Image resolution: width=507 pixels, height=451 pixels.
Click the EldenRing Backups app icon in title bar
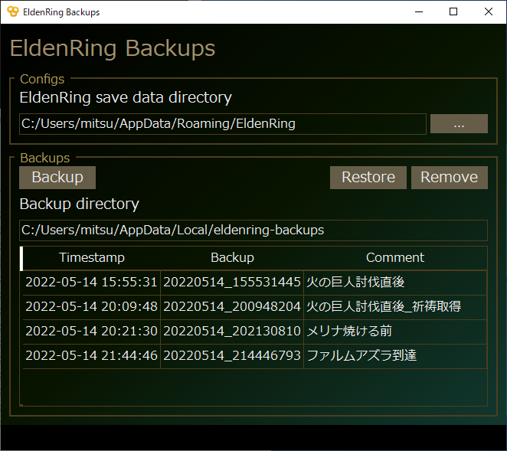click(x=13, y=11)
